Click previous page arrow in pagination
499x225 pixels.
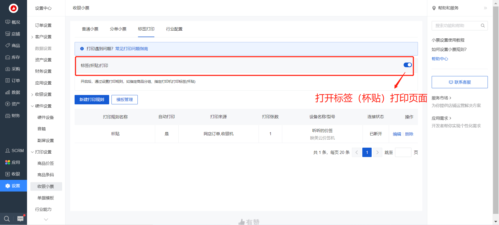tap(357, 152)
